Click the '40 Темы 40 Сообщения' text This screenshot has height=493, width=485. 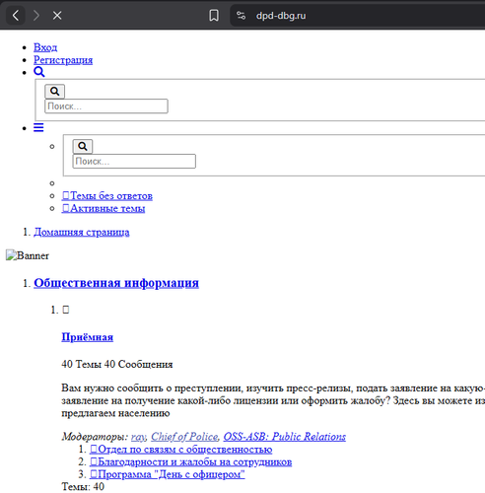point(117,364)
